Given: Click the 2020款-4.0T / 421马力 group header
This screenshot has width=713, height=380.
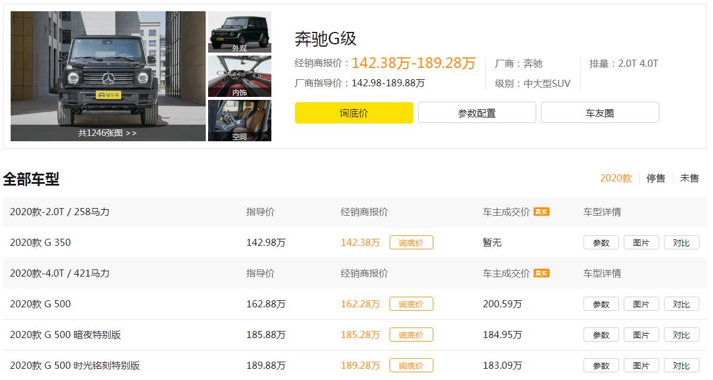Looking at the screenshot, I should pyautogui.click(x=60, y=273).
